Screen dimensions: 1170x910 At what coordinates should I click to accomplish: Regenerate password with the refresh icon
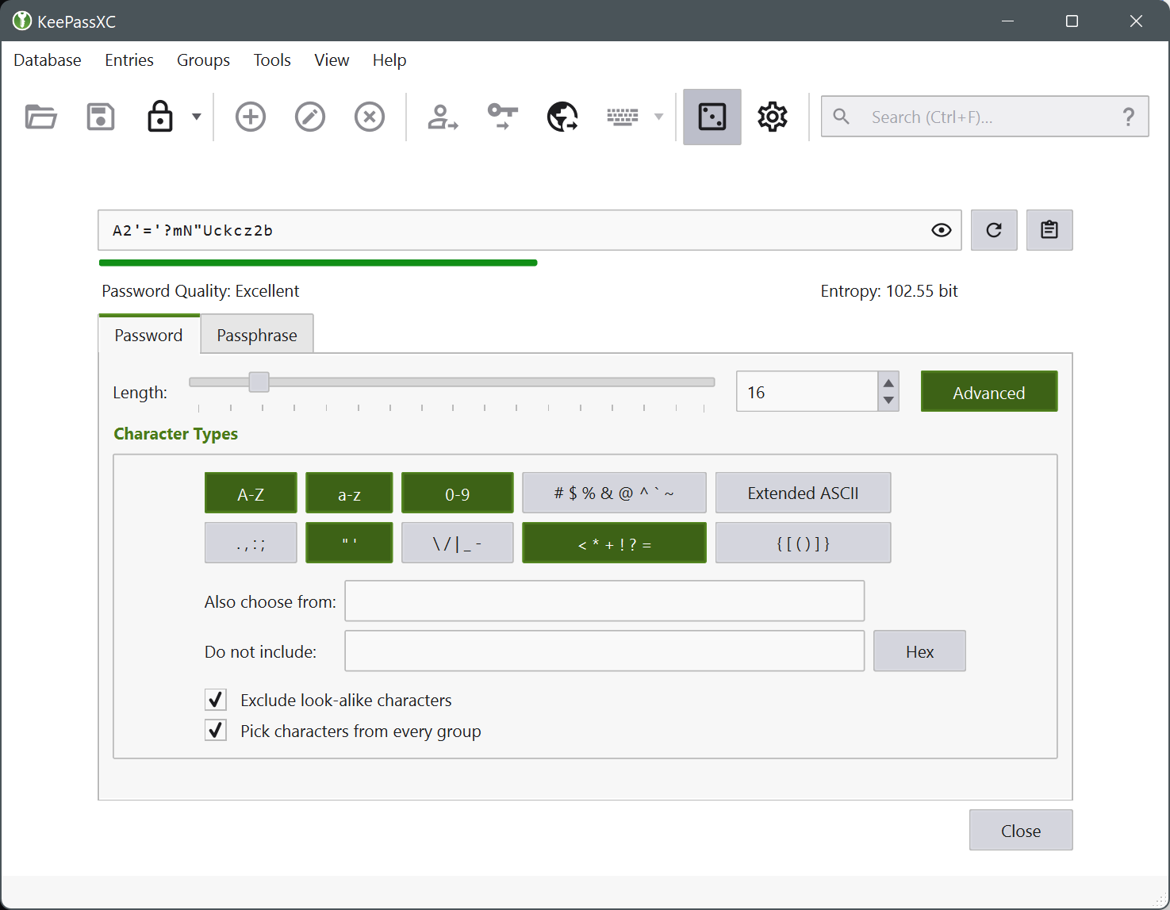pyautogui.click(x=993, y=230)
